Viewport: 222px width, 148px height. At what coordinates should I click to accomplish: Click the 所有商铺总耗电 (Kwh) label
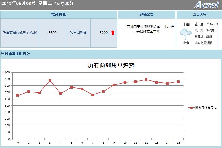(x=20, y=33)
